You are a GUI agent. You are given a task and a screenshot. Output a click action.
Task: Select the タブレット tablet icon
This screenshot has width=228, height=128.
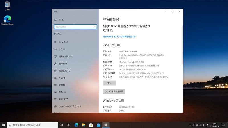[x=55, y=92]
